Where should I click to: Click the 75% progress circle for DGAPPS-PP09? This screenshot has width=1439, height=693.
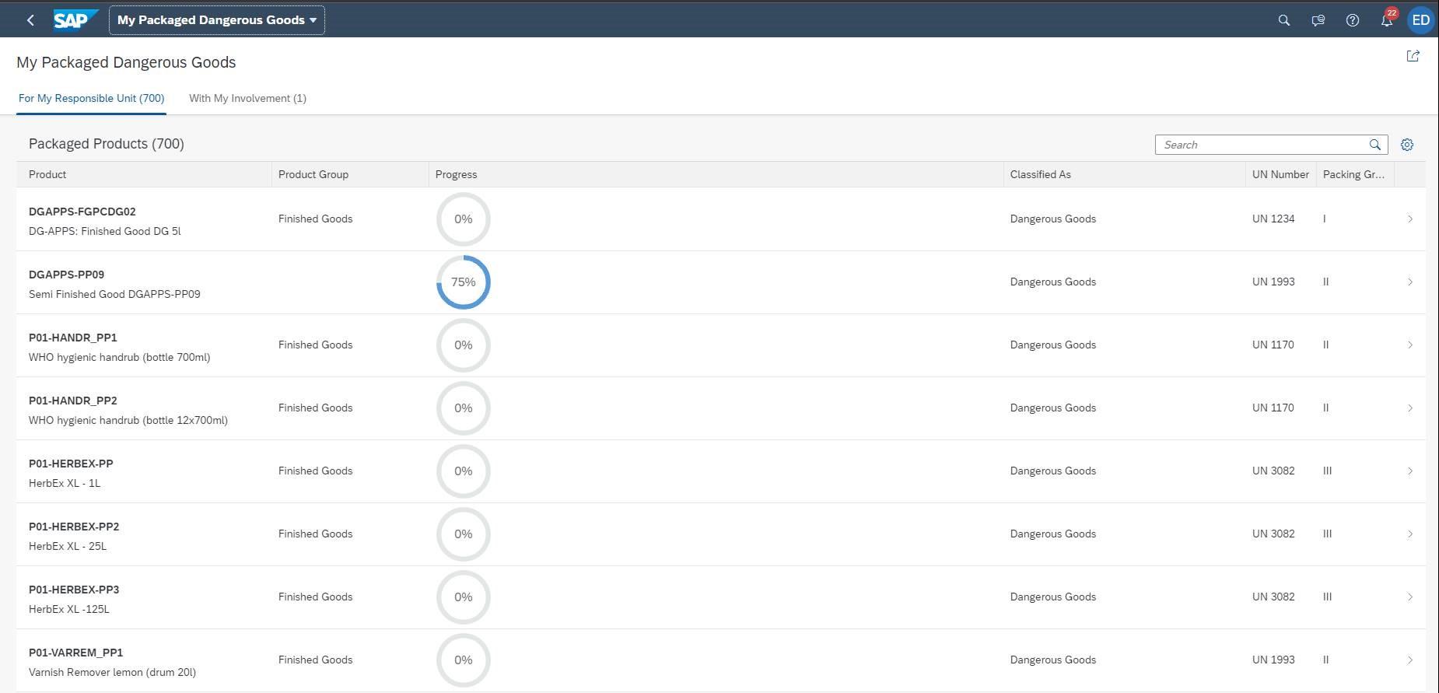[x=464, y=282]
